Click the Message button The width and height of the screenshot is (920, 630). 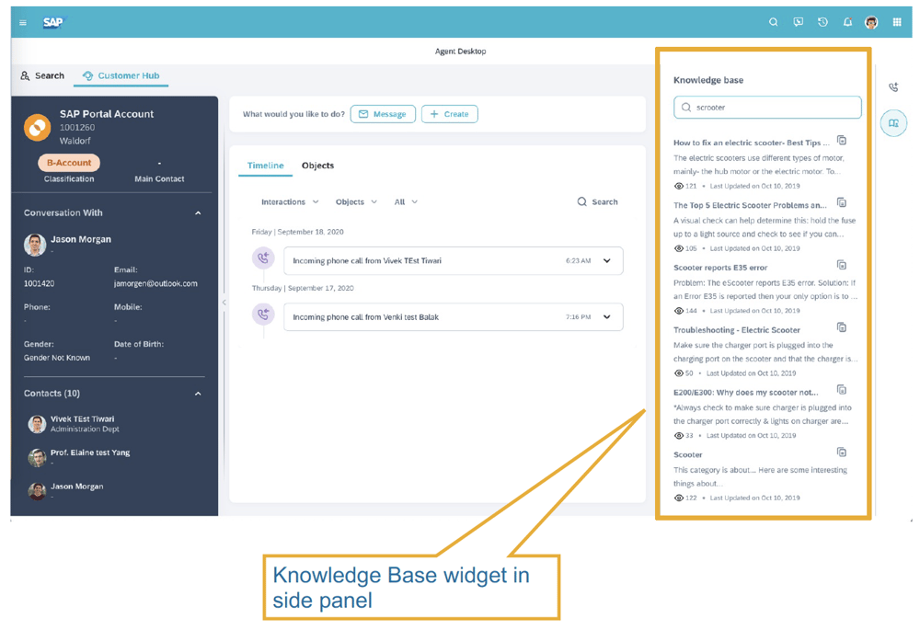pos(383,114)
